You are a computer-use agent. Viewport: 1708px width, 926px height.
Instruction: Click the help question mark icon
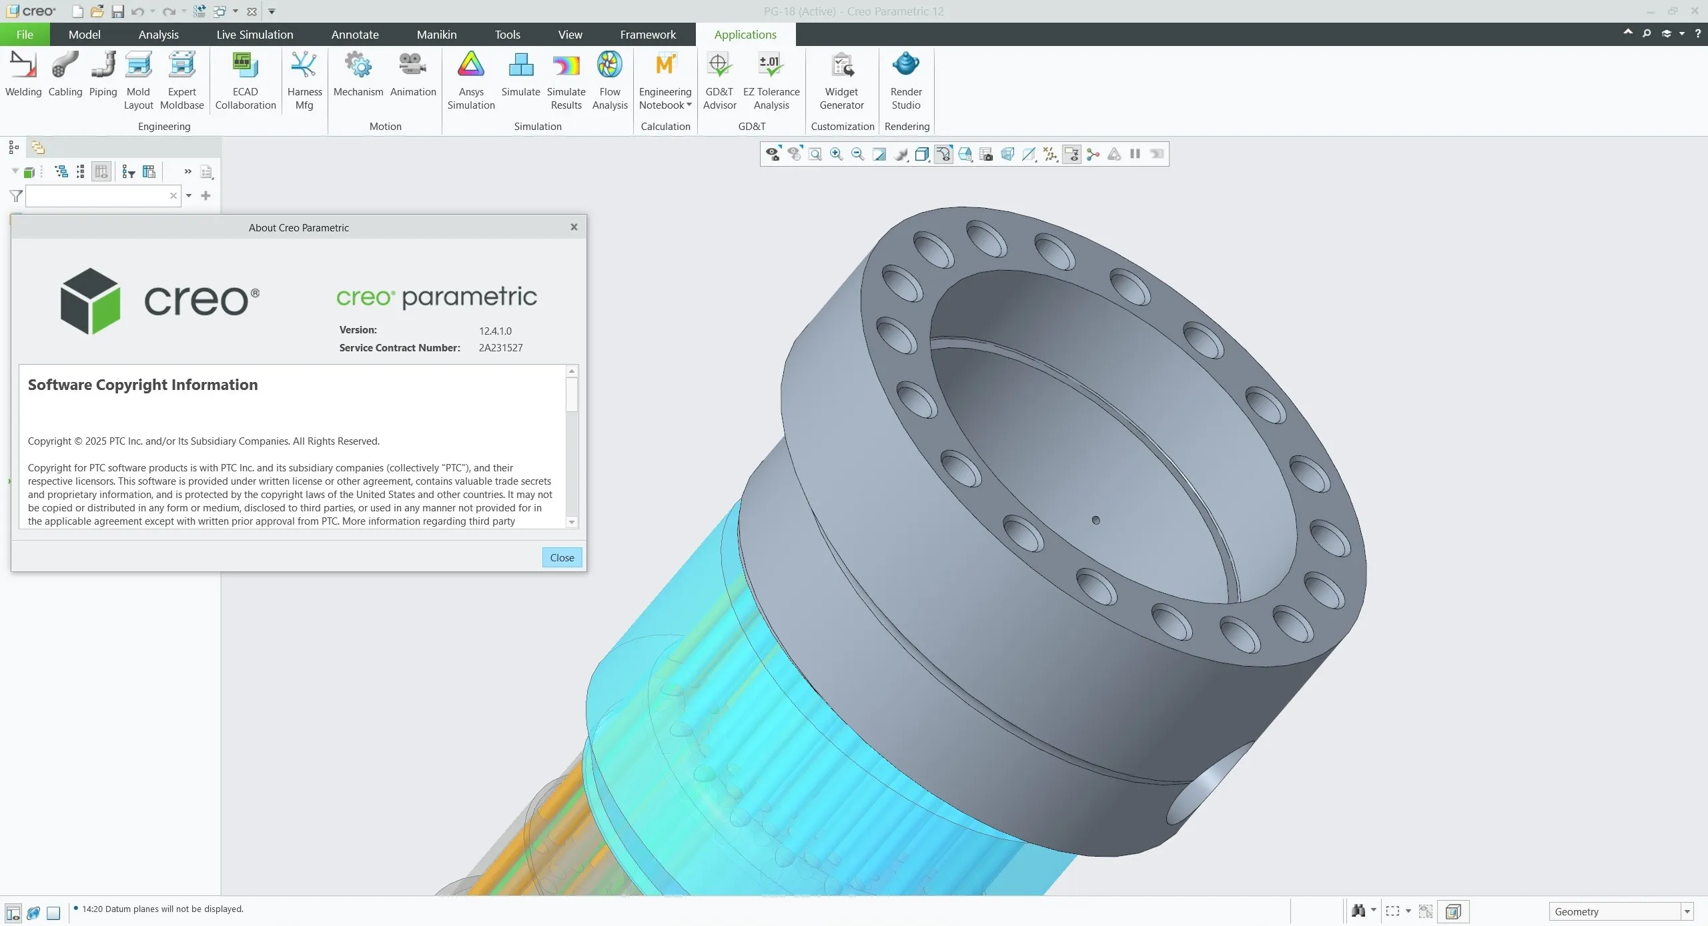[x=1697, y=33]
